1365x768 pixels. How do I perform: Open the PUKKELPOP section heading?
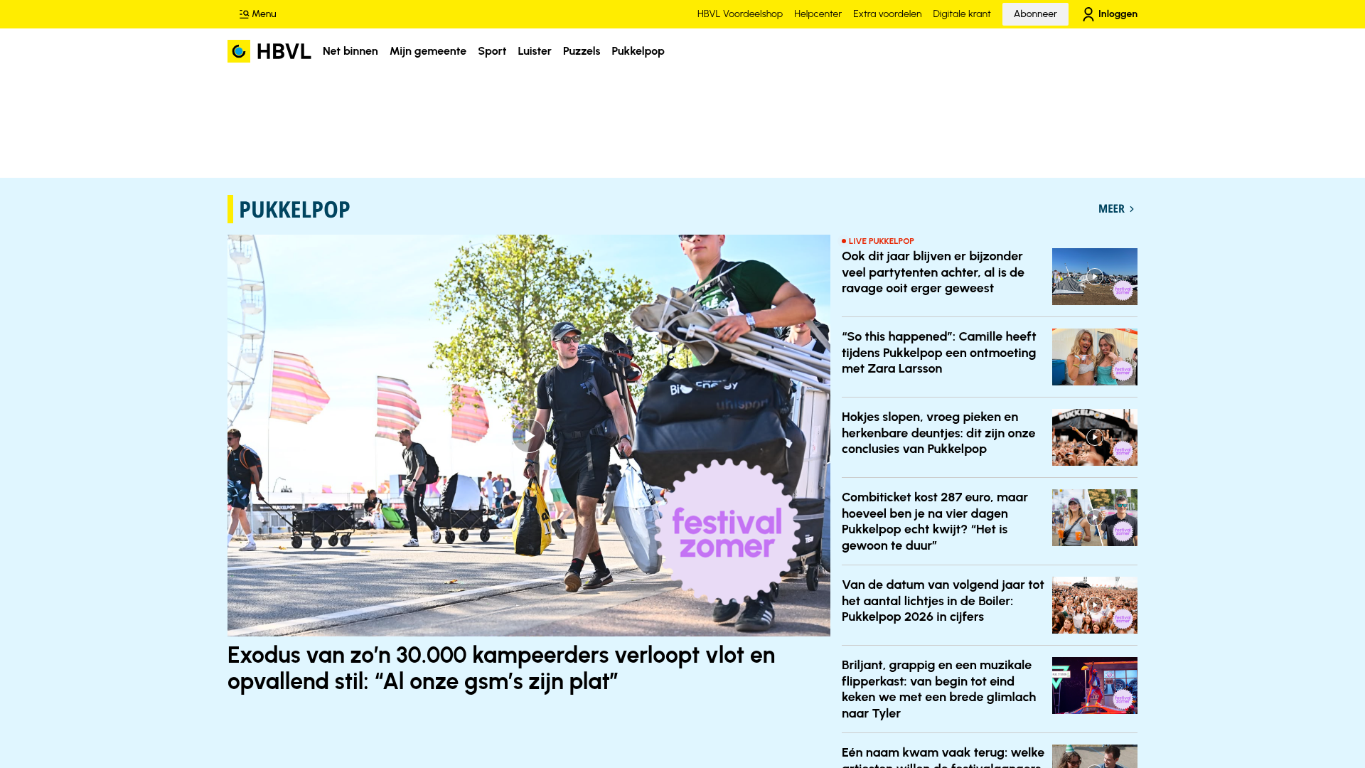294,209
